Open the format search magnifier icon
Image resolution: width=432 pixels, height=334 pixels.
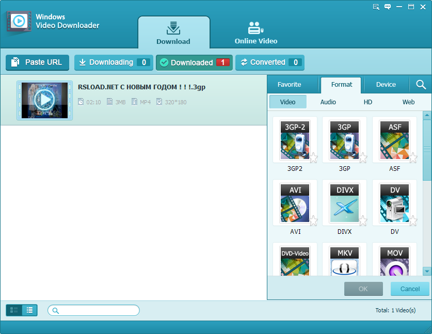click(x=421, y=85)
